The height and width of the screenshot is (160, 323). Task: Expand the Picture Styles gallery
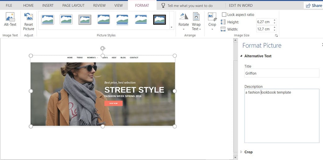172,28
